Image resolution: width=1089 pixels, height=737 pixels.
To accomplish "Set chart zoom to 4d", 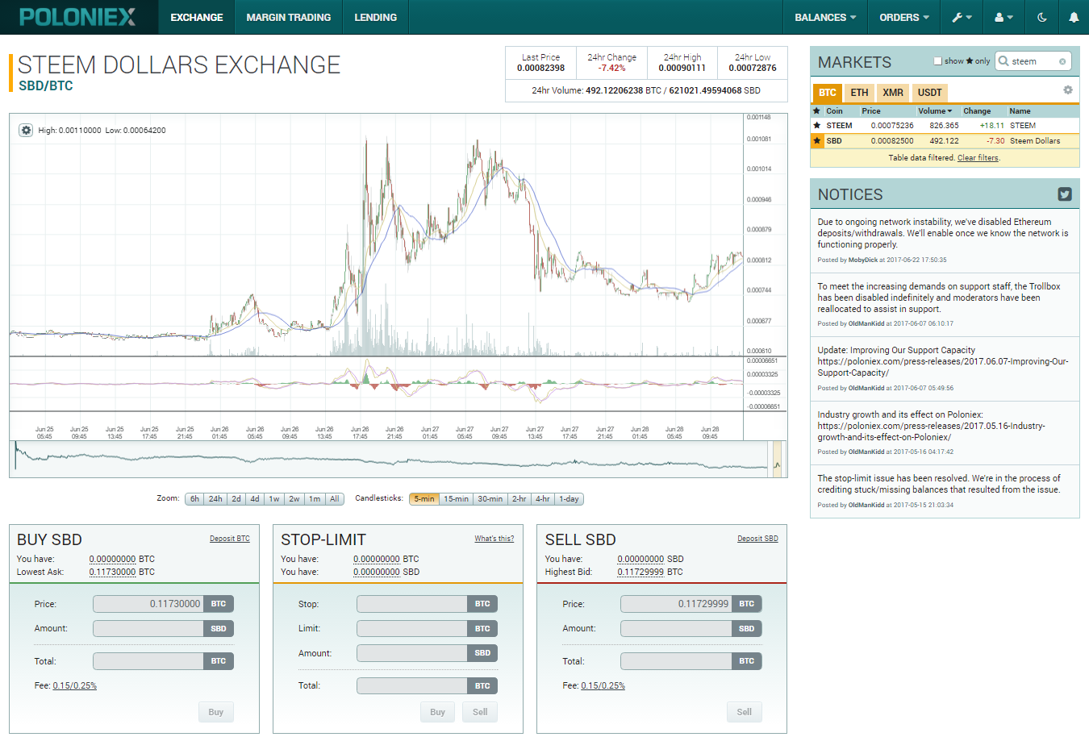I will 255,499.
